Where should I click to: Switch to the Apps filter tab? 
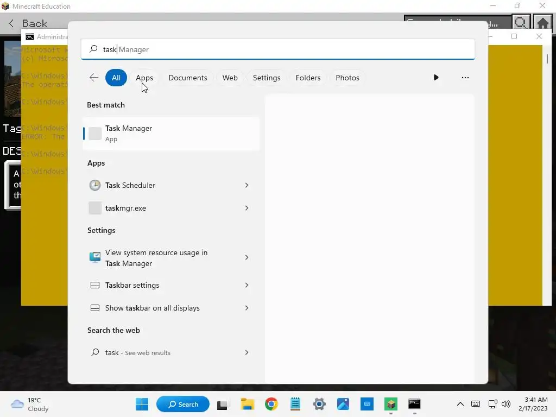(144, 78)
